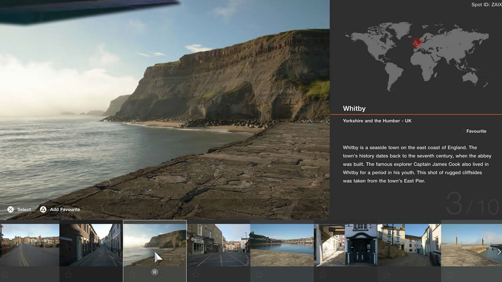The image size is (502, 282).
Task: Toggle favourite star under the first road thumbnail
Action: [x=5, y=275]
